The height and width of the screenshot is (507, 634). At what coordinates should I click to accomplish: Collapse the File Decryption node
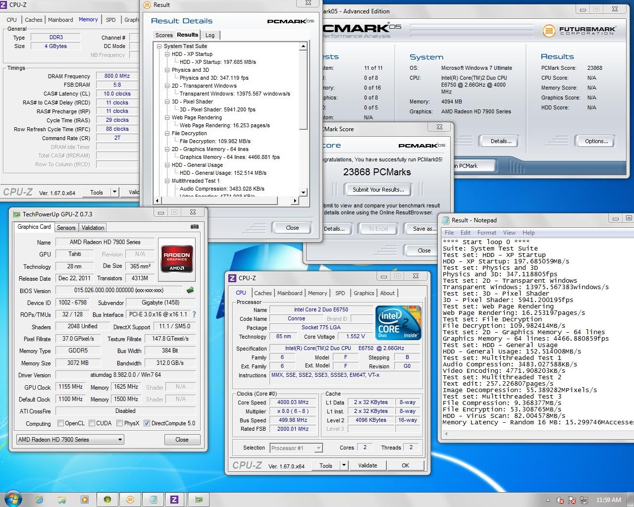167,133
